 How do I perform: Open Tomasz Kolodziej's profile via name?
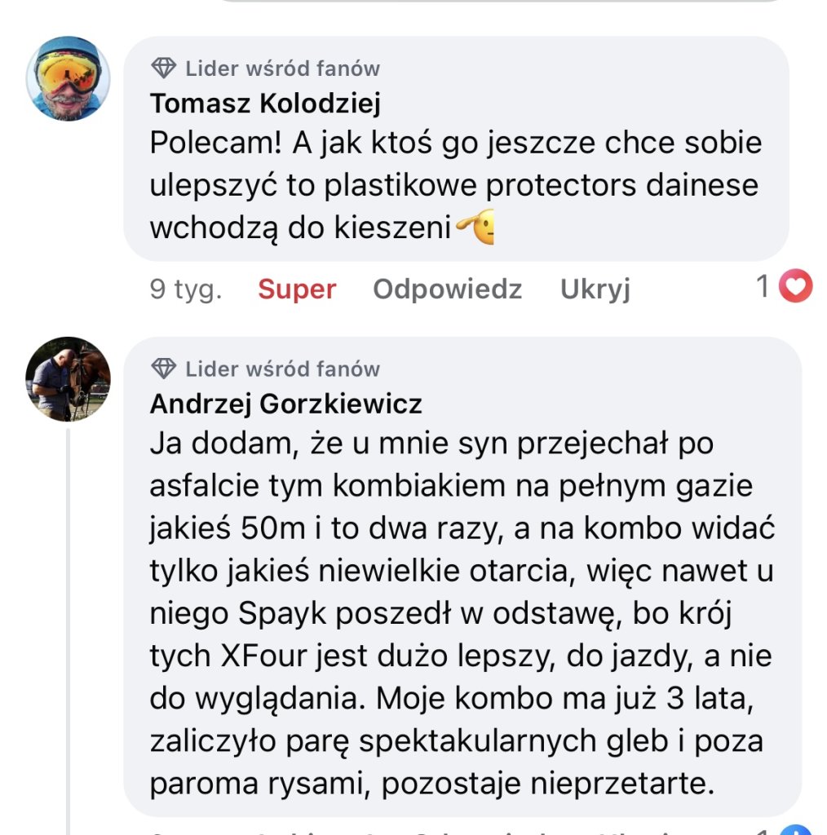[265, 104]
